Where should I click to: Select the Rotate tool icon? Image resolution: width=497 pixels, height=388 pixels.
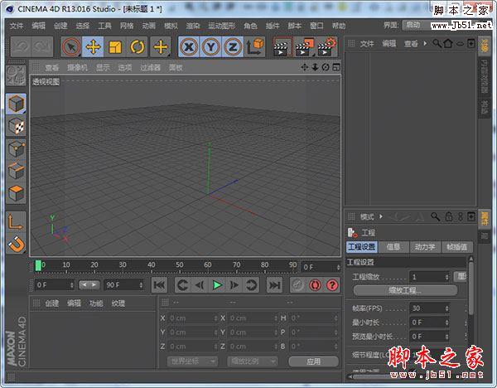click(137, 48)
